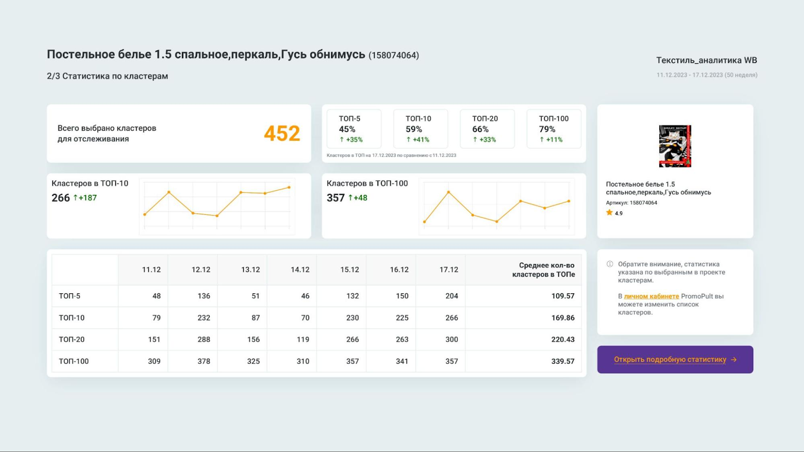The height and width of the screenshot is (452, 804).
Task: Click the highest peak point on ТОП-100 chart
Action: [449, 192]
